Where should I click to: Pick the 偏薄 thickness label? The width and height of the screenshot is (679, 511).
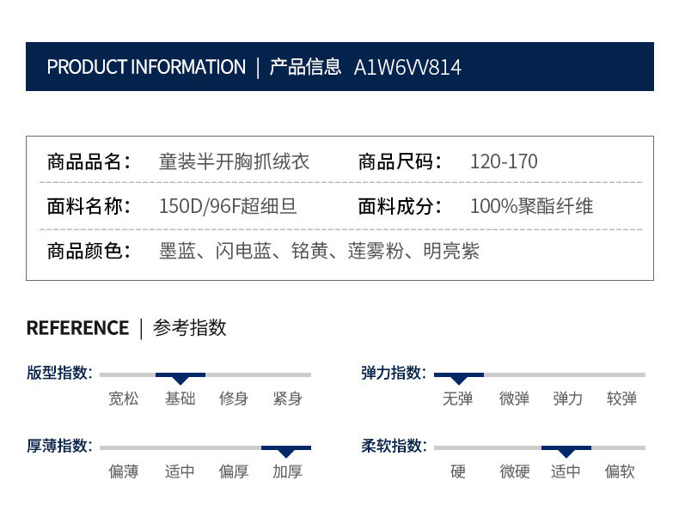[x=123, y=471]
